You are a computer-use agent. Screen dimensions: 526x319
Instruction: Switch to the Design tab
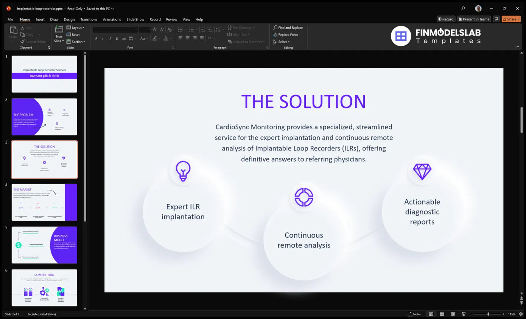click(69, 19)
